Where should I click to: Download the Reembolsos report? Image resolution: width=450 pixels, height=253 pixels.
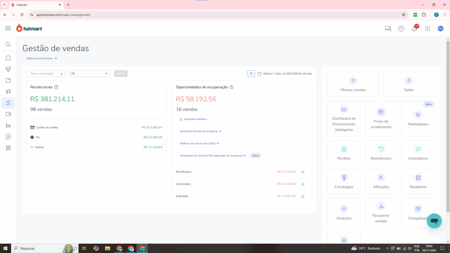(303, 172)
